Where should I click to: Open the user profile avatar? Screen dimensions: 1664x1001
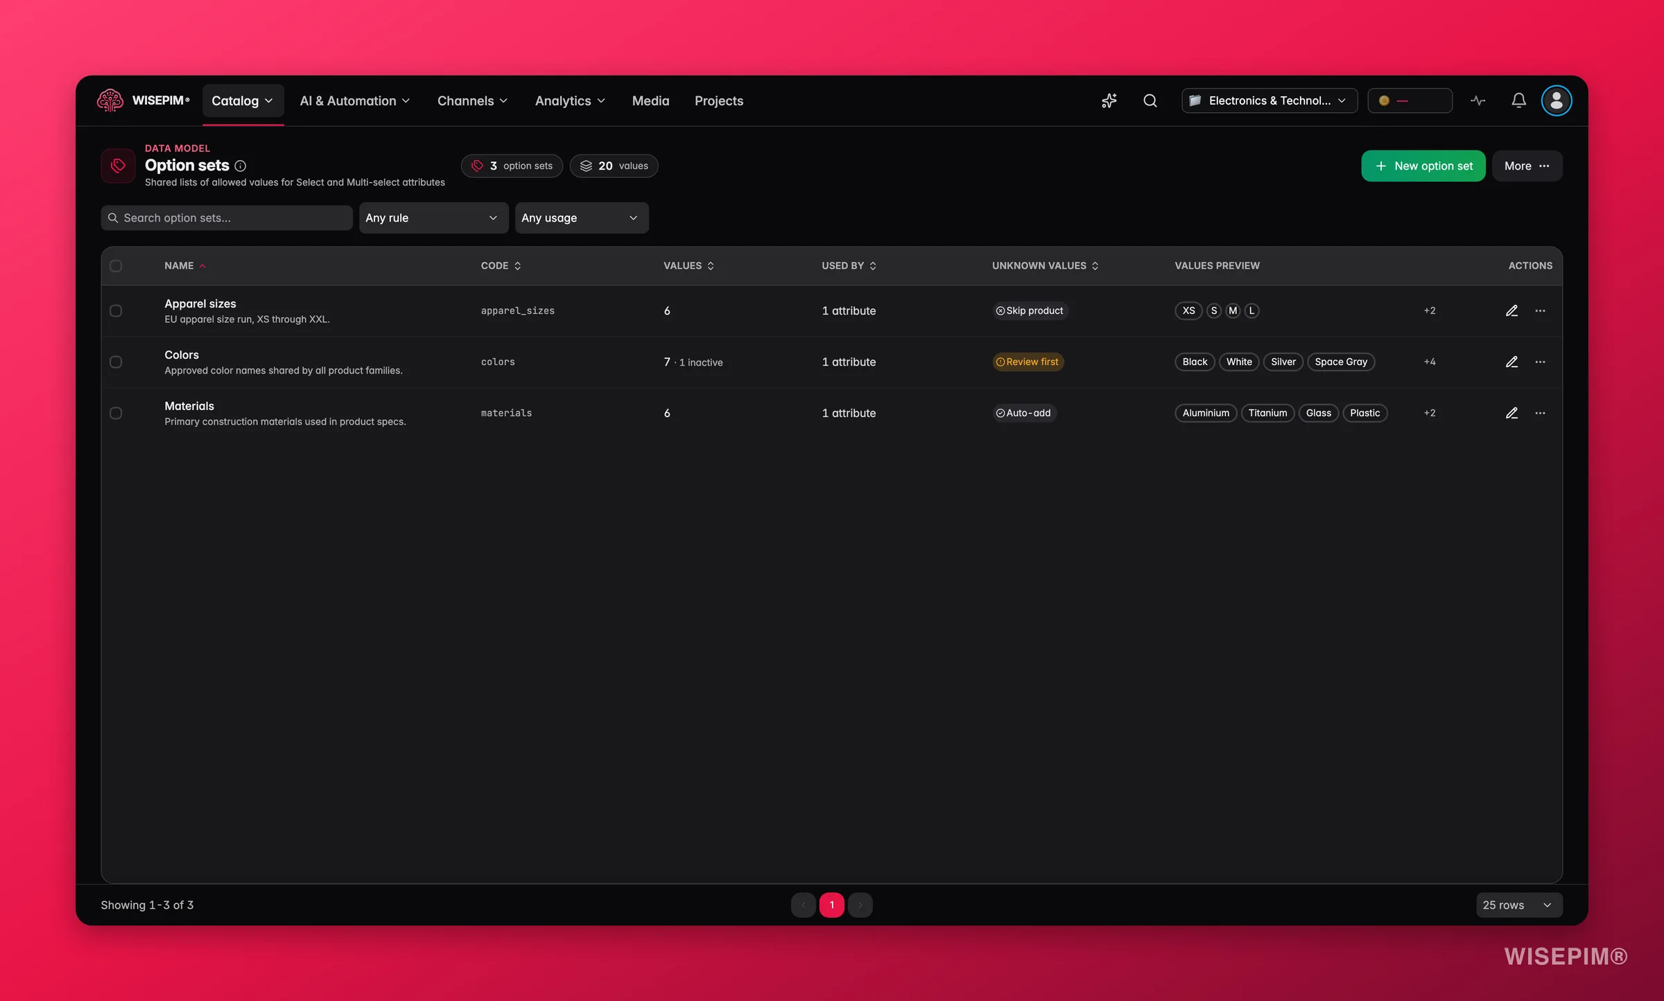click(x=1557, y=101)
